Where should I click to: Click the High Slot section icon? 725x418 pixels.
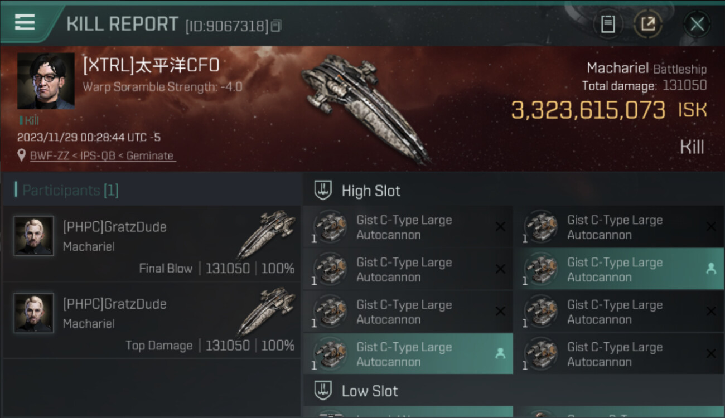tap(324, 191)
